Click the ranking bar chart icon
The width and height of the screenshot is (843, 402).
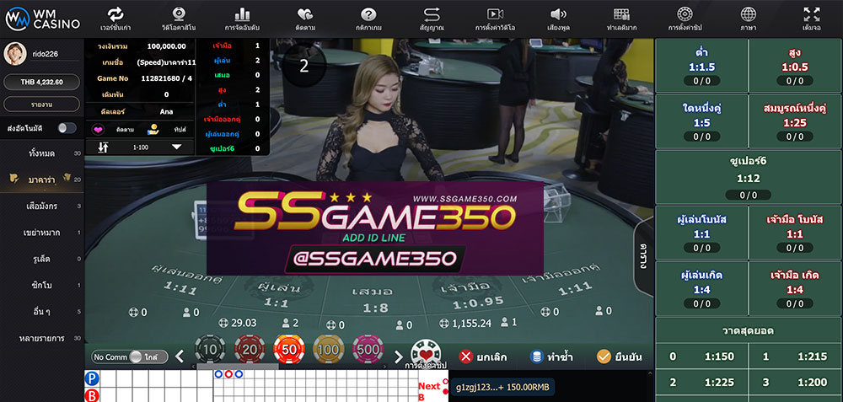click(242, 14)
